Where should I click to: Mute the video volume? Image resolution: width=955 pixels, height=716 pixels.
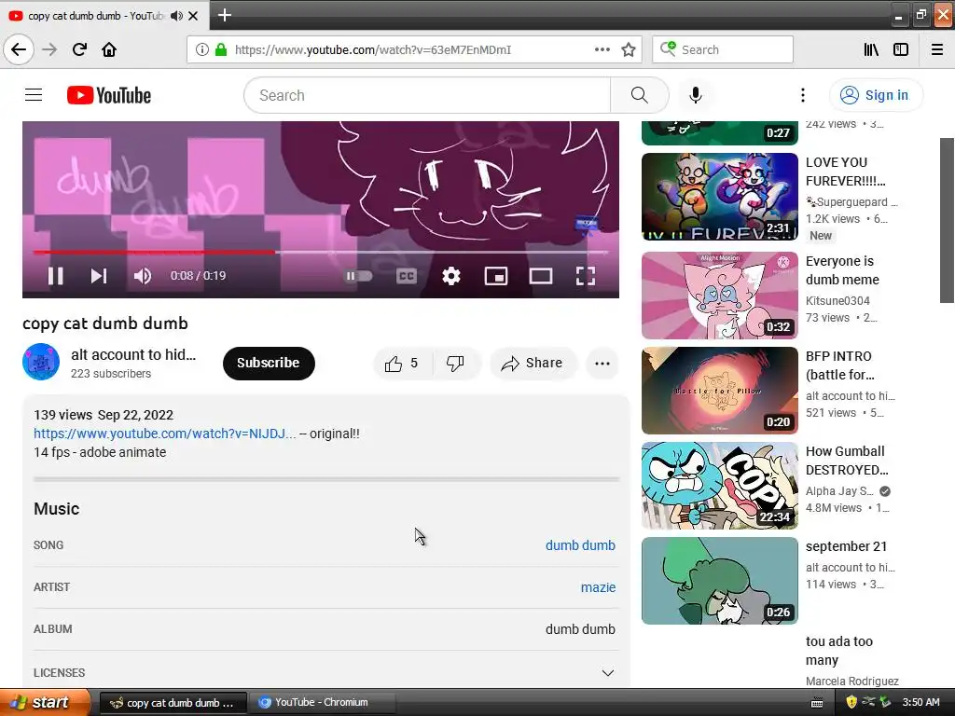(x=143, y=276)
